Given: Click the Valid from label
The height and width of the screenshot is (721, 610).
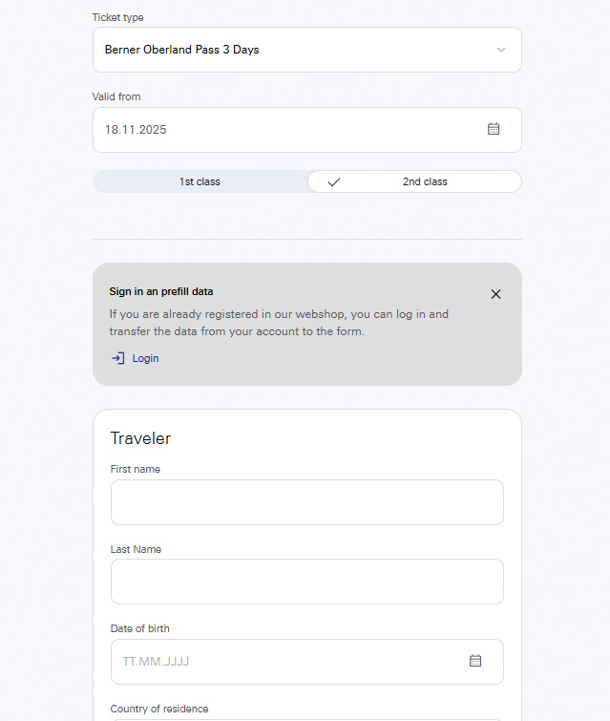Looking at the screenshot, I should point(116,96).
